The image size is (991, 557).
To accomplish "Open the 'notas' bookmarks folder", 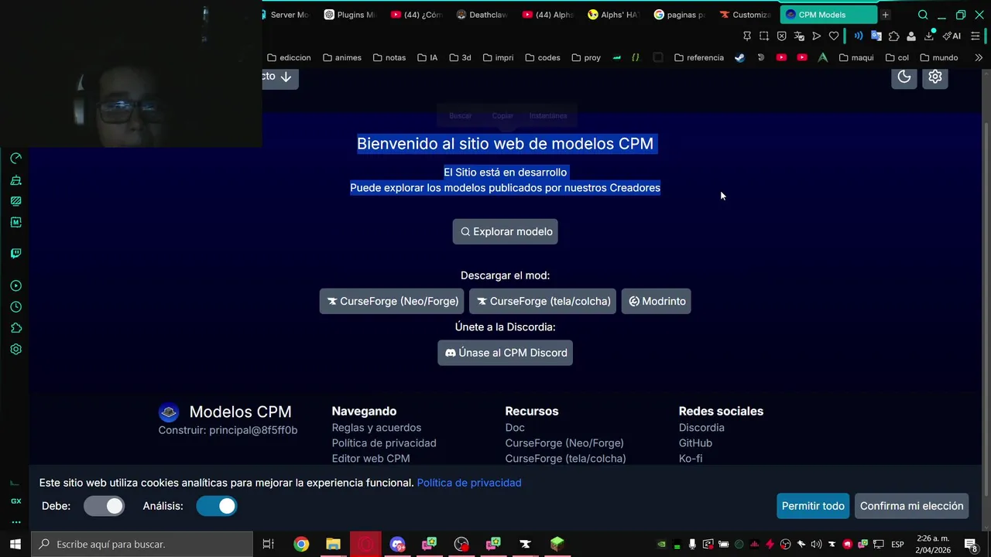I will tap(389, 57).
